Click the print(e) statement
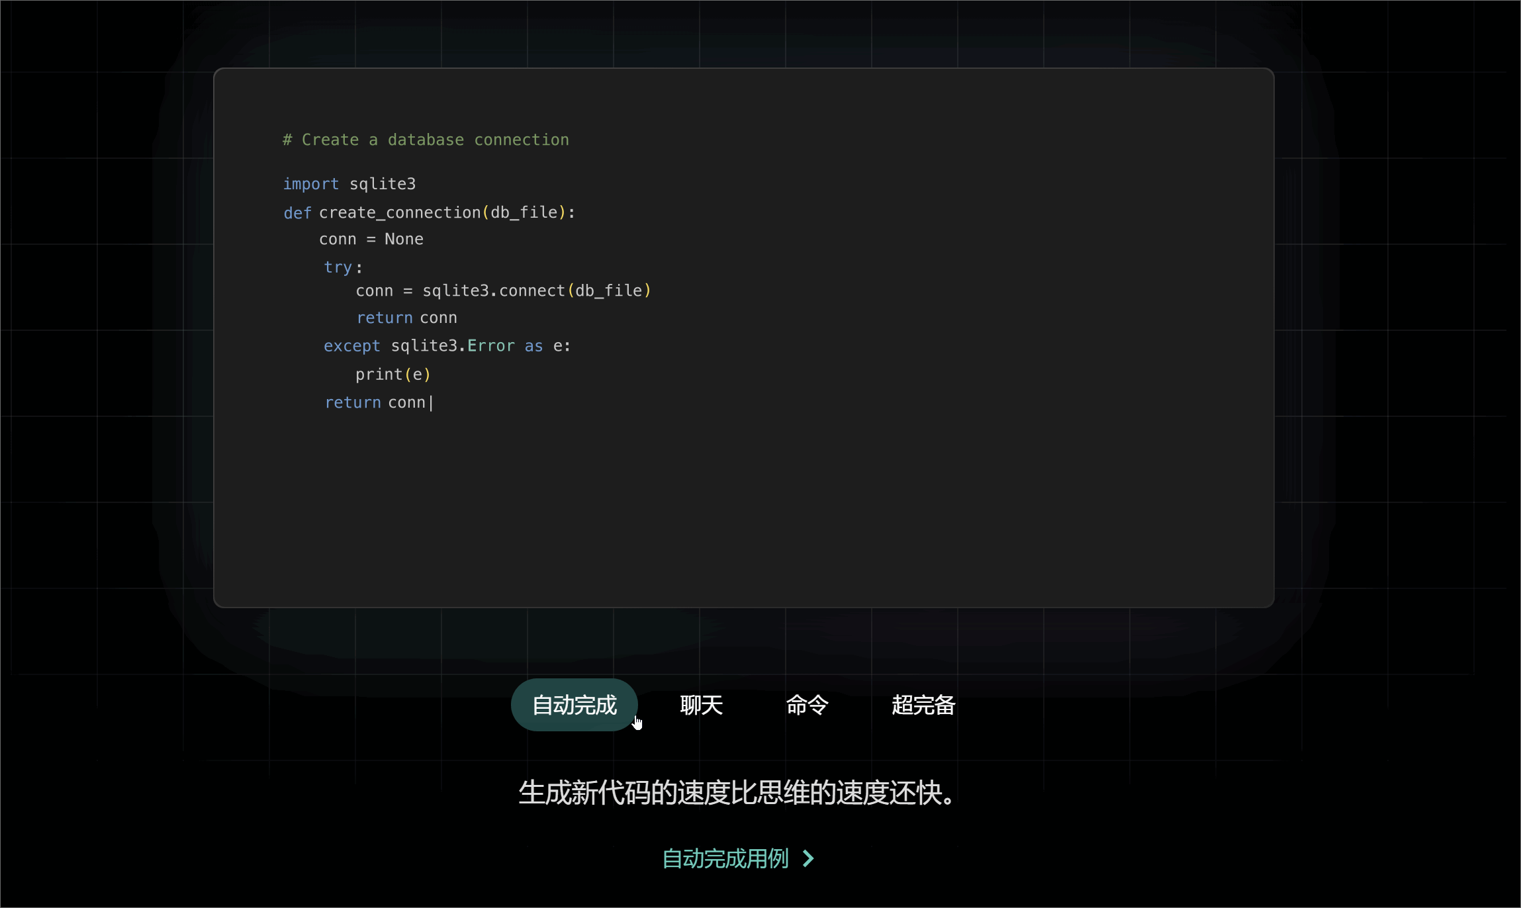 pyautogui.click(x=393, y=375)
